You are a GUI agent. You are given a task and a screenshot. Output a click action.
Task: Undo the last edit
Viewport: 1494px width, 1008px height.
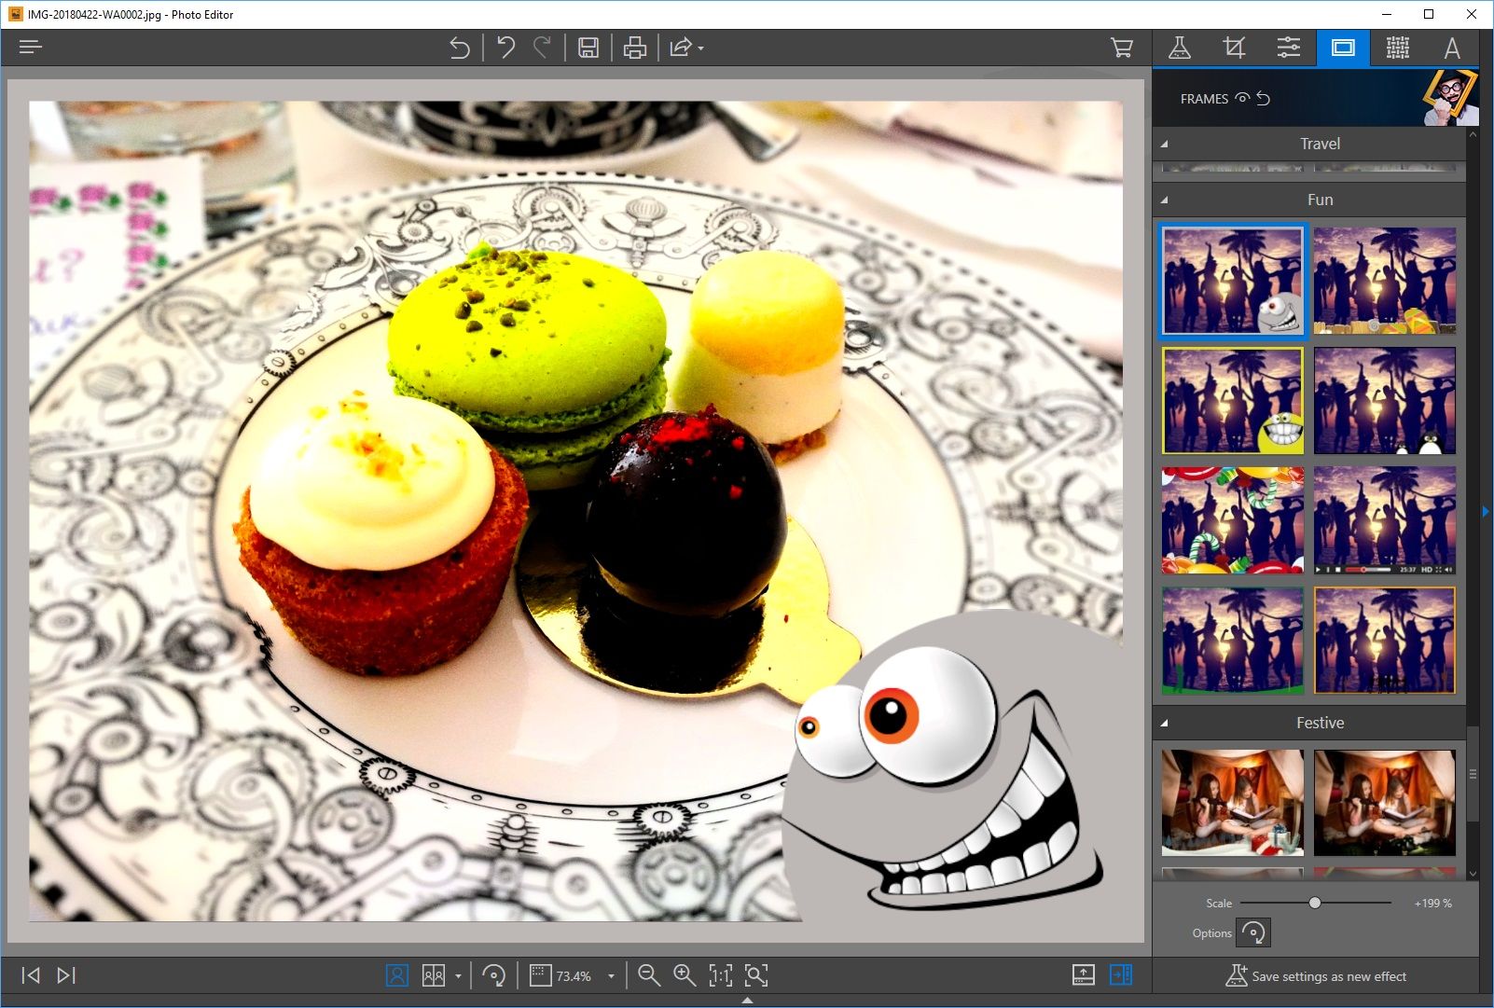pos(505,48)
